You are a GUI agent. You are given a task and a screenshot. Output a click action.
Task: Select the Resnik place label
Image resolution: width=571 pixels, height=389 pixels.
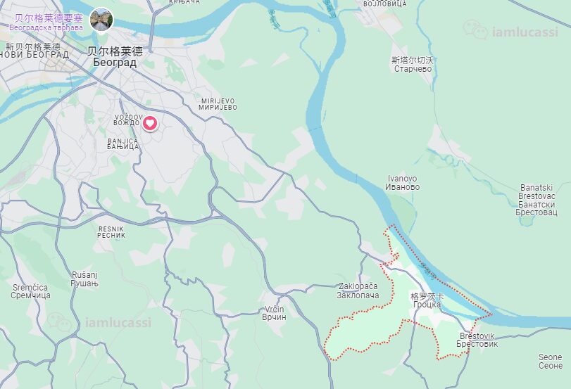coord(111,232)
